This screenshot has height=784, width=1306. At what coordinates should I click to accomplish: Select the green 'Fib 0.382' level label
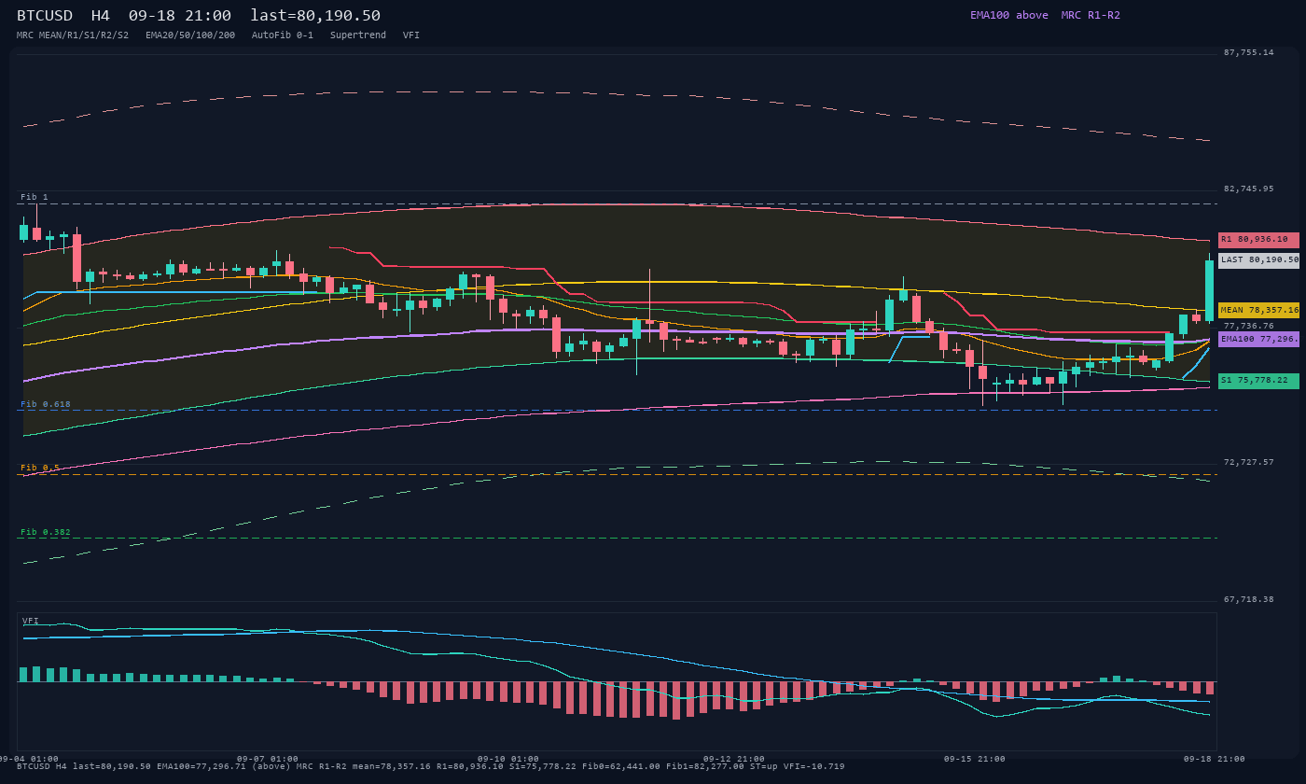click(x=46, y=532)
